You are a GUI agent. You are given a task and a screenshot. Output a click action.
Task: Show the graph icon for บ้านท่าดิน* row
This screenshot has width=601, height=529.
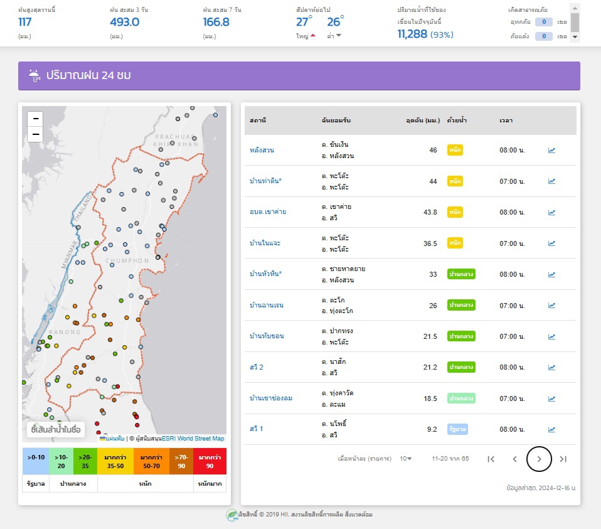pyautogui.click(x=551, y=181)
